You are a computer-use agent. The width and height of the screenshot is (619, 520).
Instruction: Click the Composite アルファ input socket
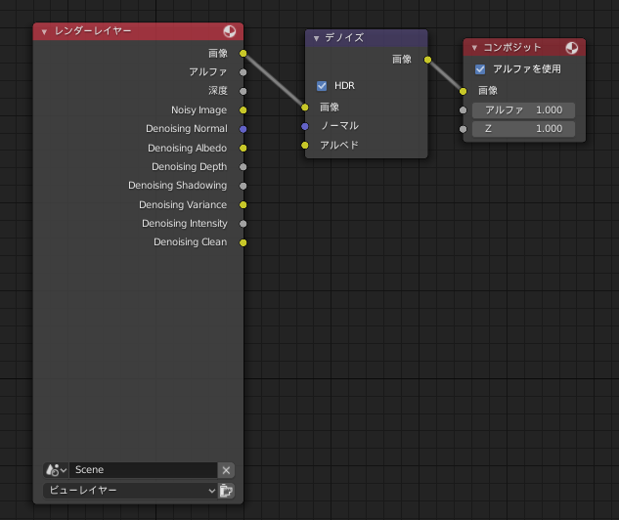464,110
